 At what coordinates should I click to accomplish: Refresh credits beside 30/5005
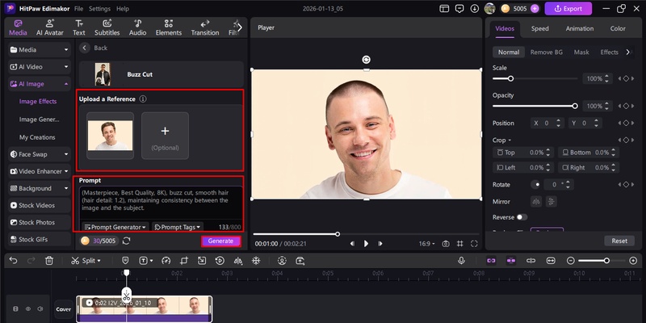coord(127,241)
